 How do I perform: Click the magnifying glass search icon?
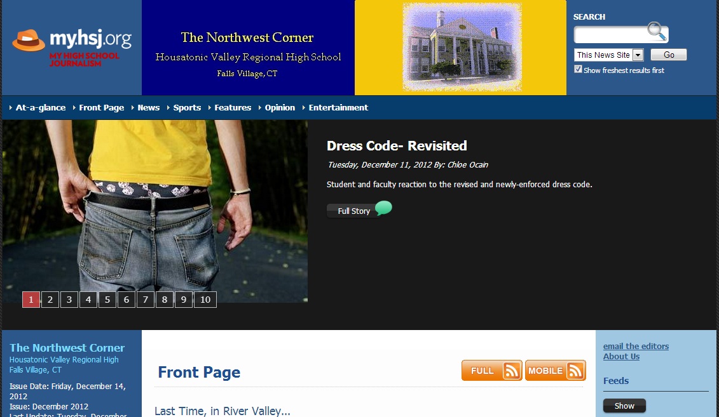pyautogui.click(x=656, y=30)
